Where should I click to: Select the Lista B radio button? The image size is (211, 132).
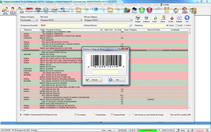(x=176, y=25)
